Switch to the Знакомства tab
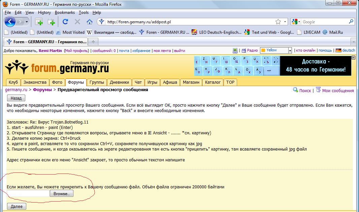The image size is (359, 212). coord(35,82)
